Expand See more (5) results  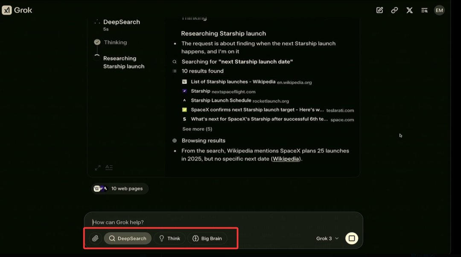197,129
